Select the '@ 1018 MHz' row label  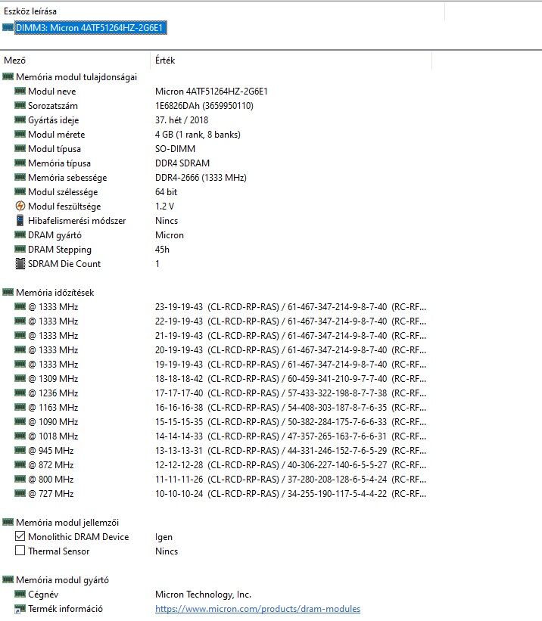click(x=53, y=436)
